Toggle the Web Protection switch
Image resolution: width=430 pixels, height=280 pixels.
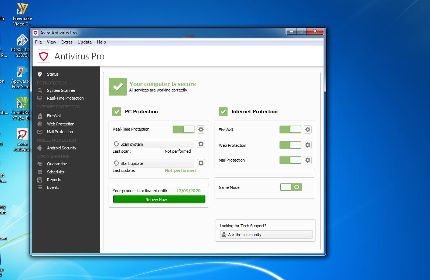[290, 145]
